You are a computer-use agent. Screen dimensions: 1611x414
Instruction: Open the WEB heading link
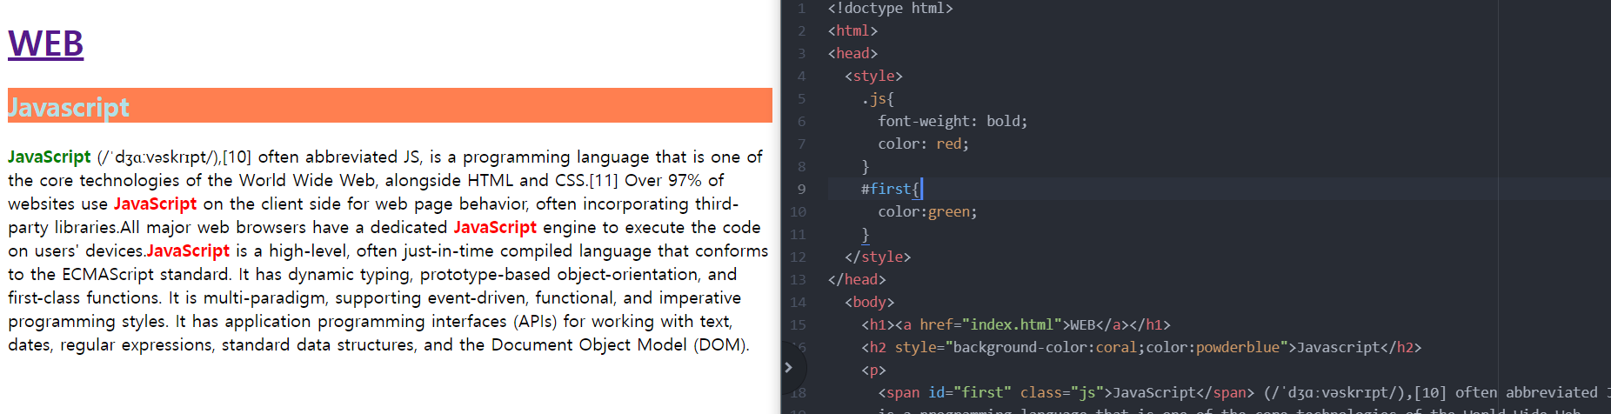tap(45, 43)
